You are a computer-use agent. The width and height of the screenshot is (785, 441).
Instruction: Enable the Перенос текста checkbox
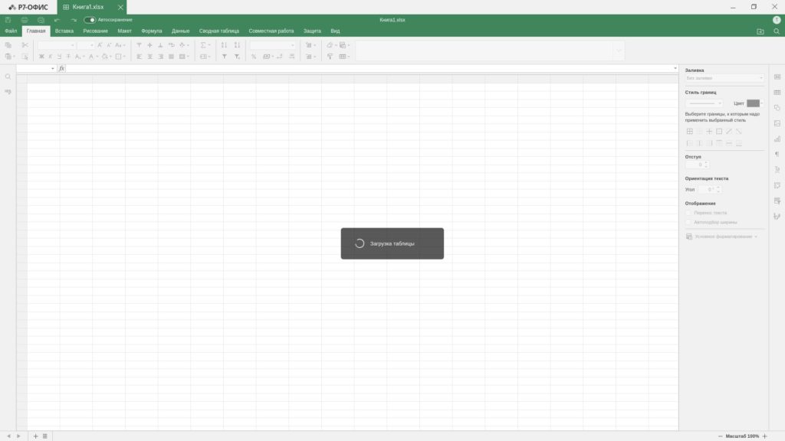pyautogui.click(x=688, y=213)
